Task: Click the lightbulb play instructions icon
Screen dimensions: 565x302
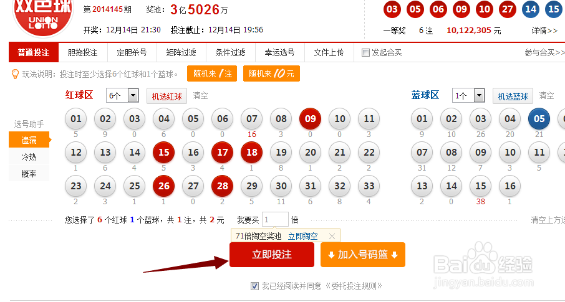Action: pos(15,74)
